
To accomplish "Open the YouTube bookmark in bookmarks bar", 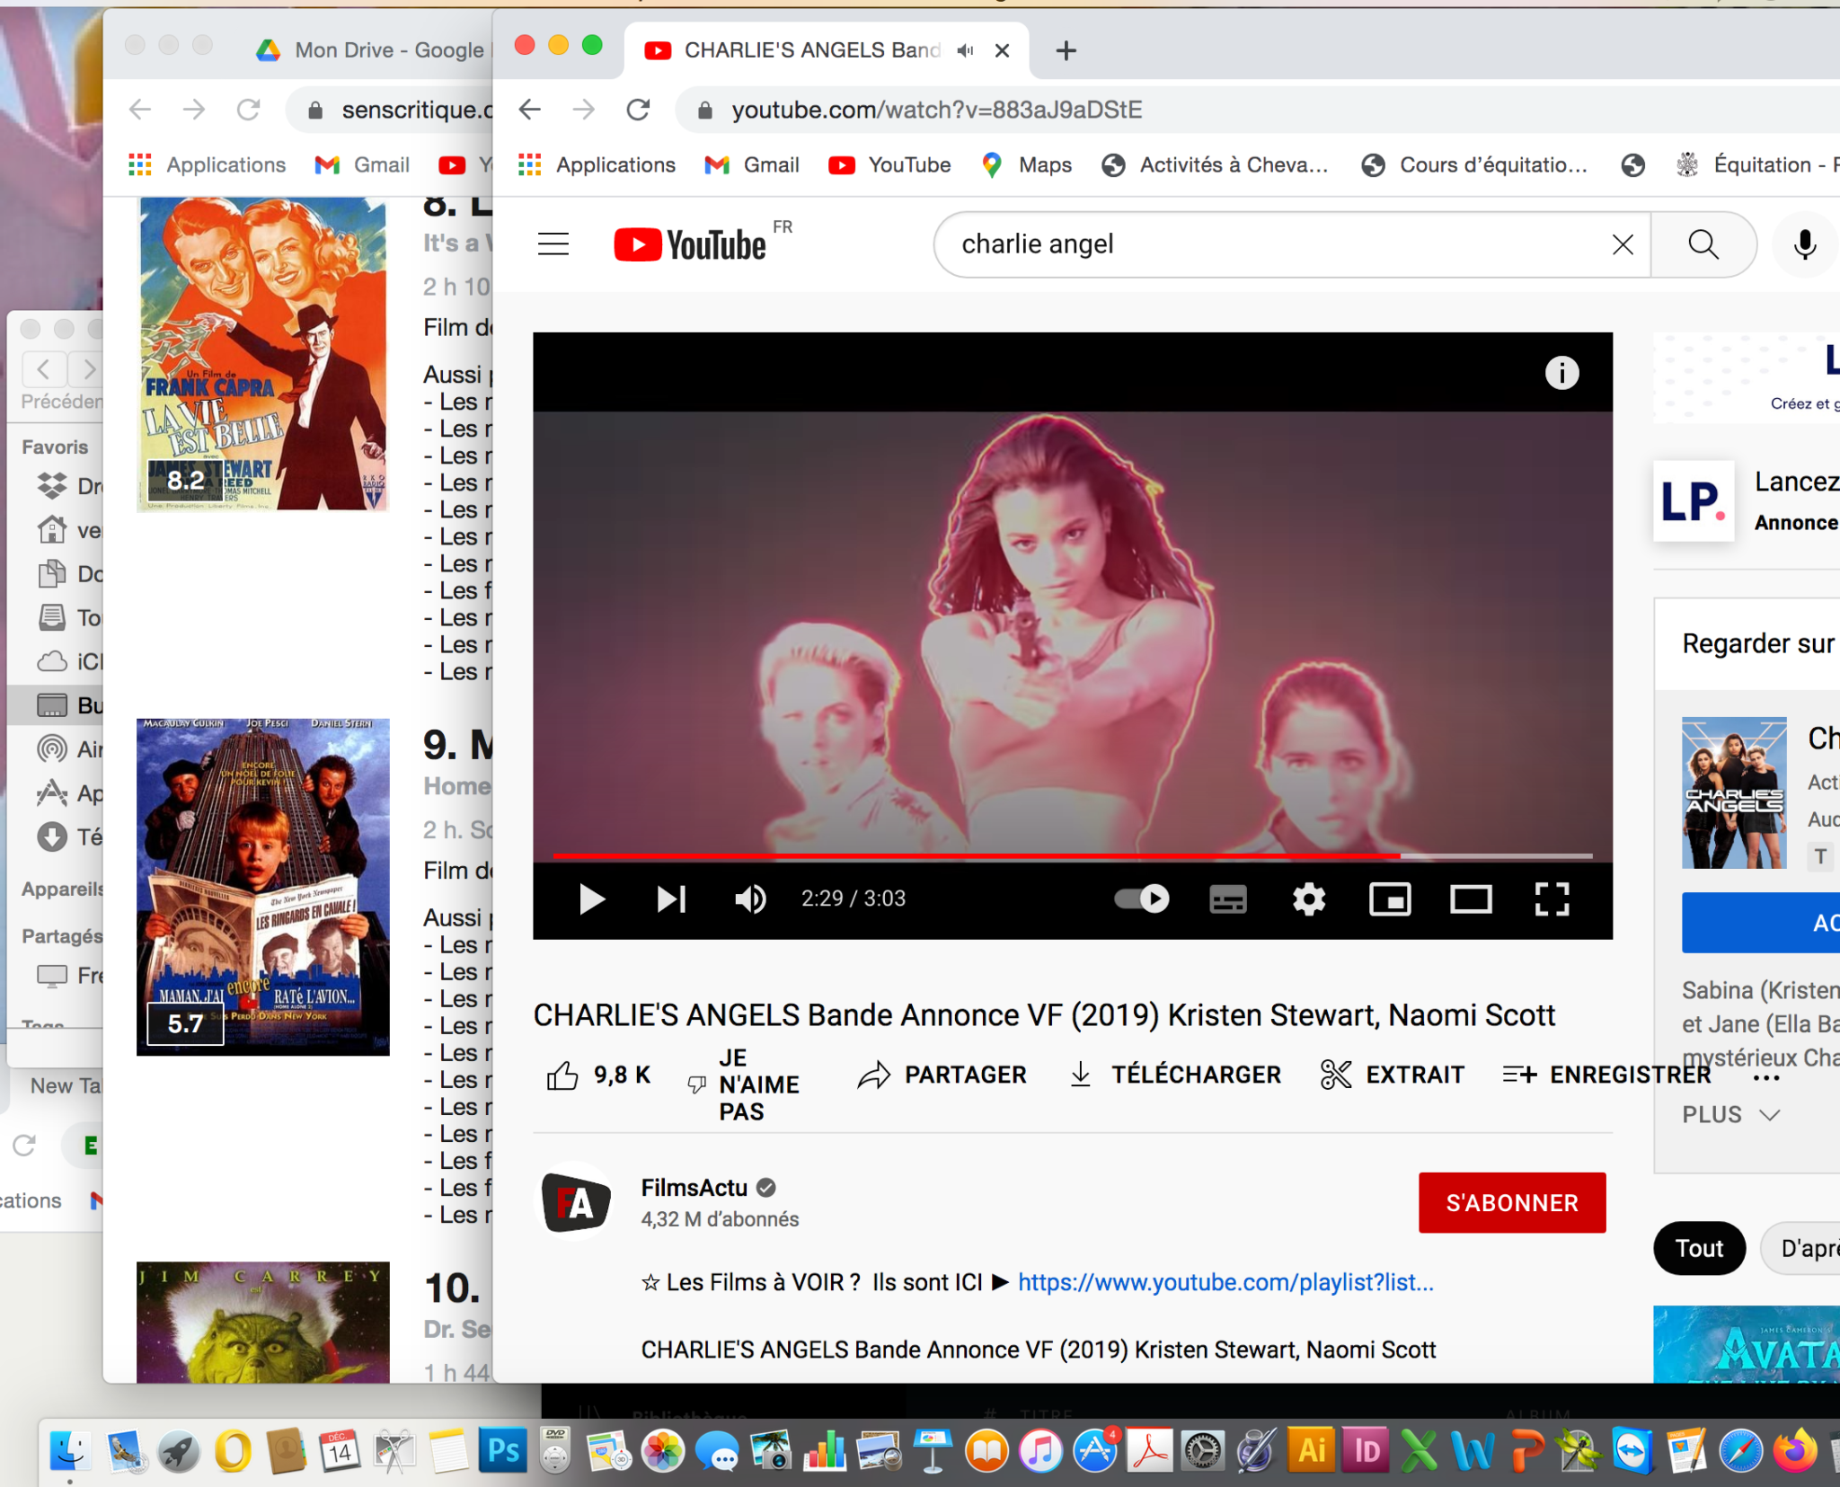I will (x=889, y=164).
